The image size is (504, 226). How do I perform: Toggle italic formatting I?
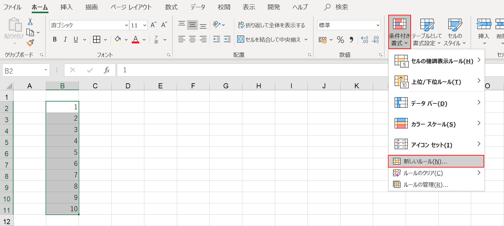[65, 39]
